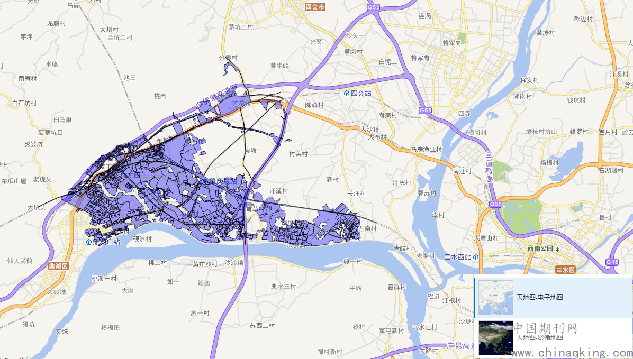This screenshot has width=633, height=359.
Task: Click the 鼎湖山站 railway station icon
Action: (89, 242)
